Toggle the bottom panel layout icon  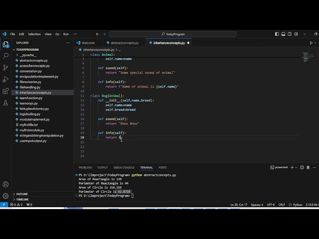283,34
